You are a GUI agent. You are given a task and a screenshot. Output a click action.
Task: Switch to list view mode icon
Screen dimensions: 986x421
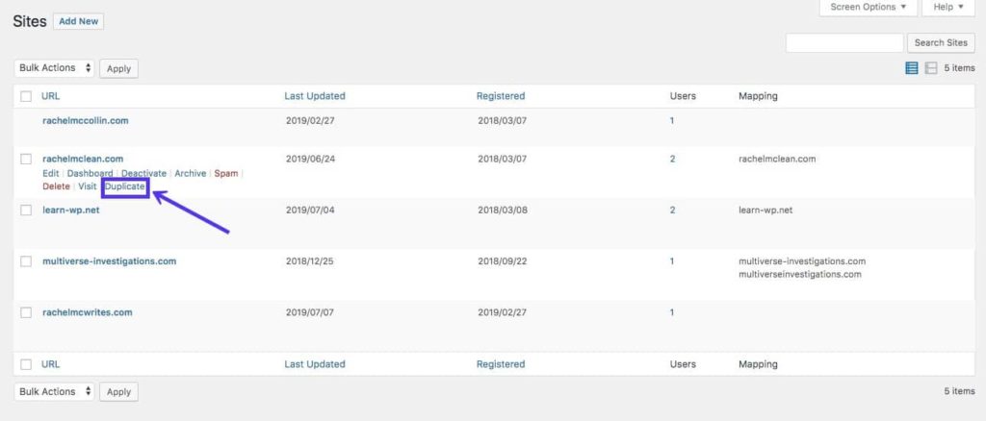click(912, 68)
